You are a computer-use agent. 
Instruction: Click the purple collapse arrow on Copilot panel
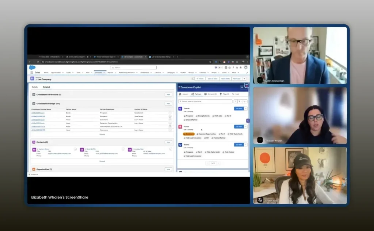(248, 121)
